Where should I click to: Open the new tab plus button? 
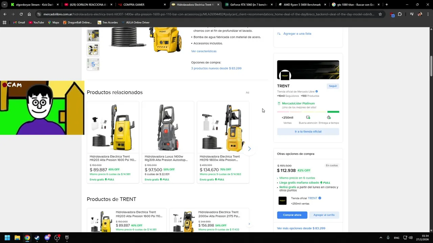tap(387, 5)
